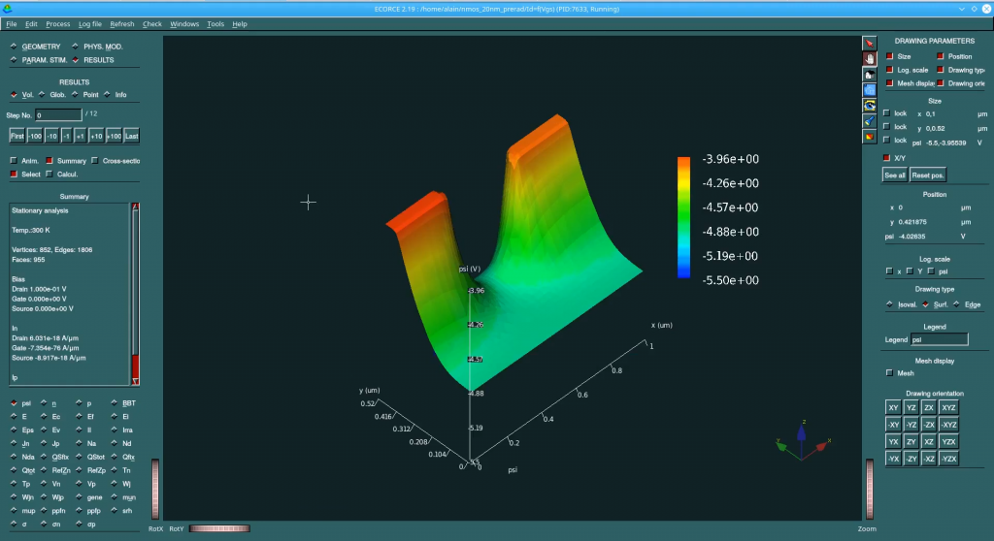Open the Process menu
994x541 pixels.
tap(57, 23)
